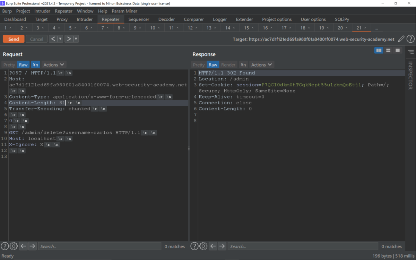The width and height of the screenshot is (416, 260).
Task: Toggle Response Pretty view
Action: 199,65
